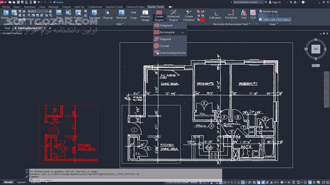Switch to the Model layout tab
The image size is (330, 185).
tap(8, 182)
